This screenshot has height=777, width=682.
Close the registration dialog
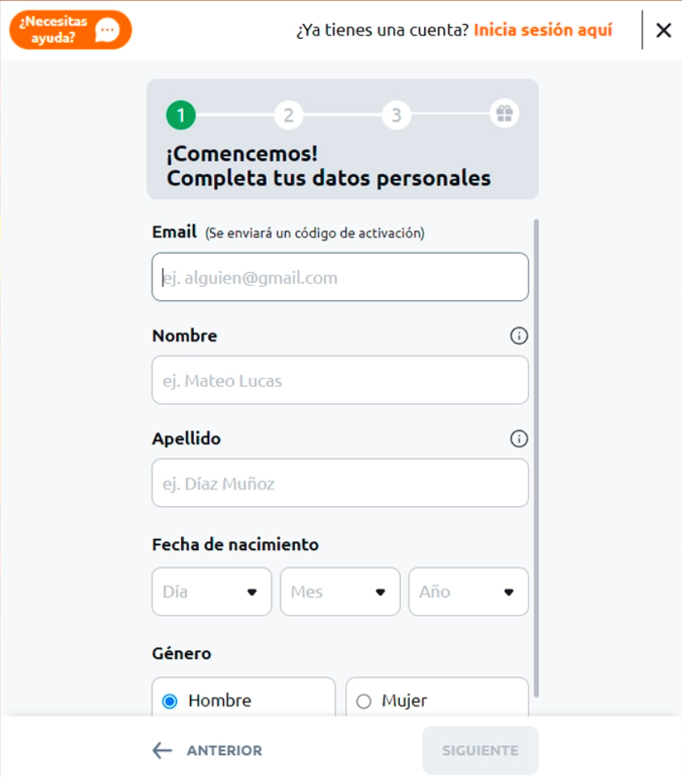pos(664,29)
